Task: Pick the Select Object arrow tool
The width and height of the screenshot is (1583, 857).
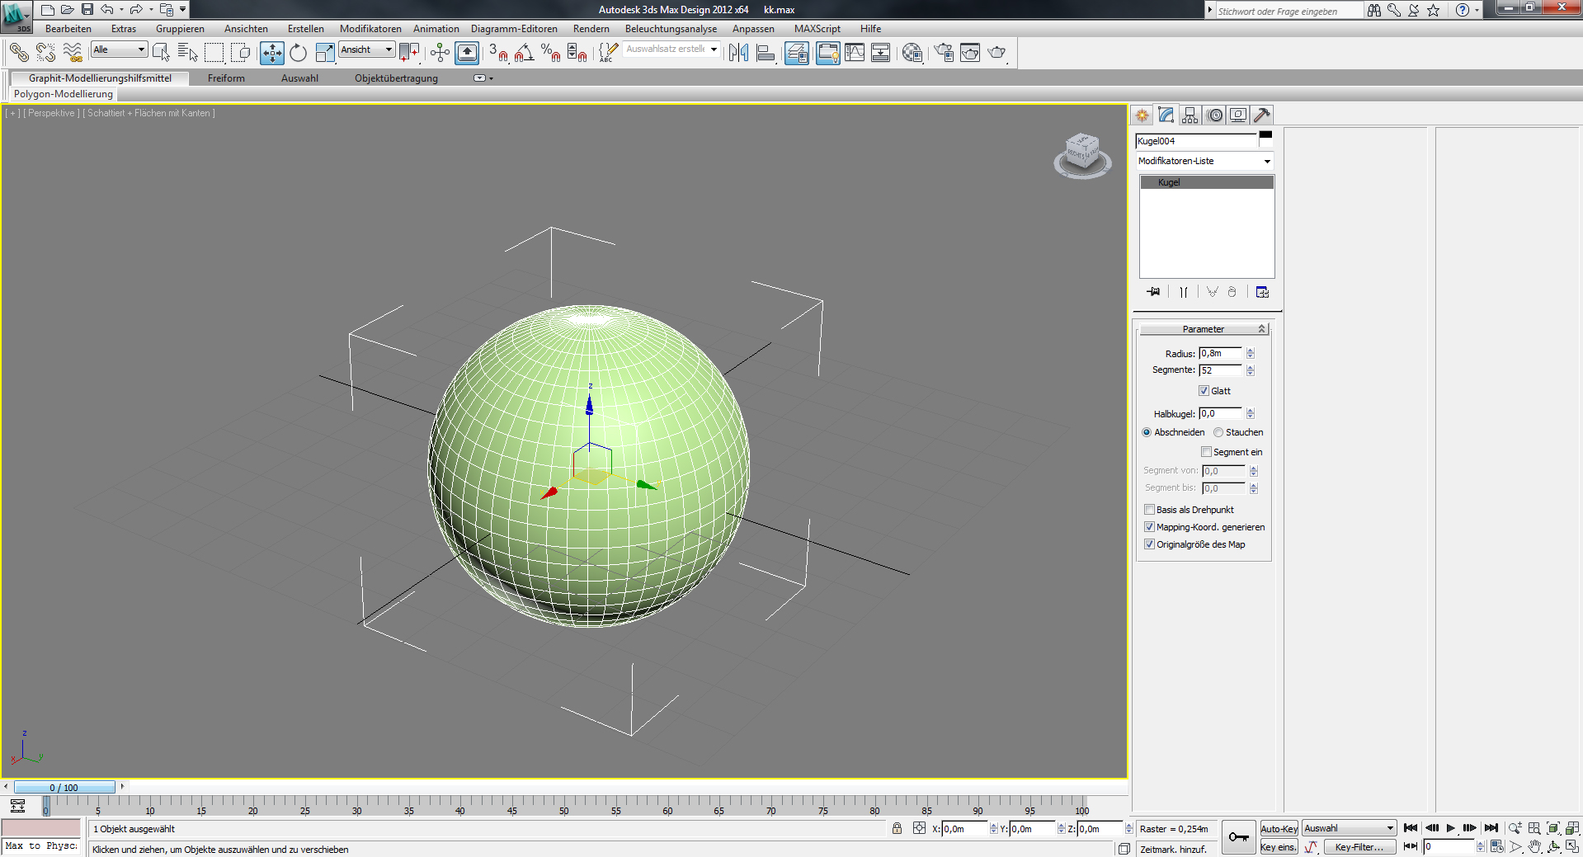Action: pyautogui.click(x=161, y=53)
